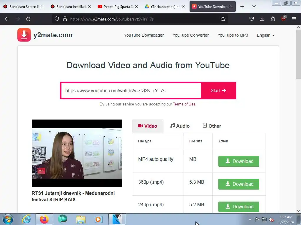Click the muted volume tray icon
This screenshot has width=301, height=225.
pos(271,220)
